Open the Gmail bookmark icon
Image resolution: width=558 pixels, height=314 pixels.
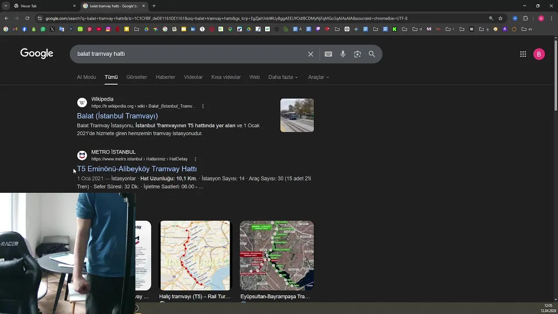[15, 29]
